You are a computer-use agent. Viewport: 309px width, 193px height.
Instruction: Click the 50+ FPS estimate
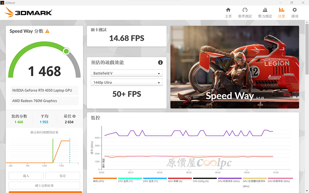pos(127,94)
